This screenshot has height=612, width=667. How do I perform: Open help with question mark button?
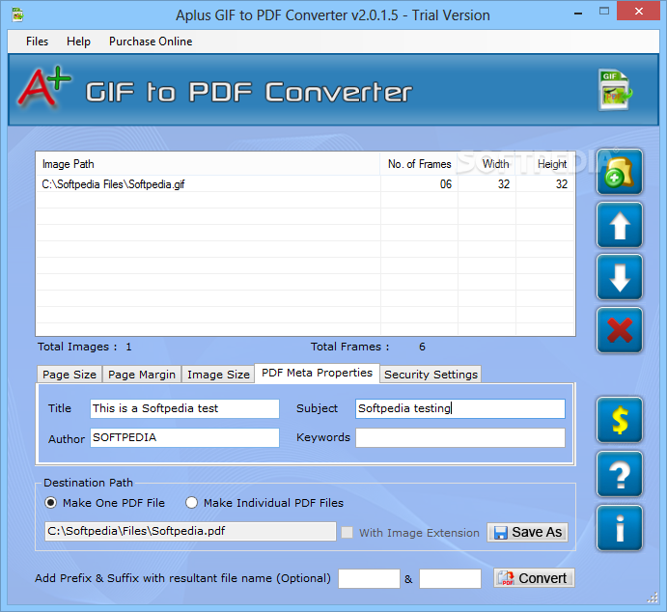click(x=620, y=474)
